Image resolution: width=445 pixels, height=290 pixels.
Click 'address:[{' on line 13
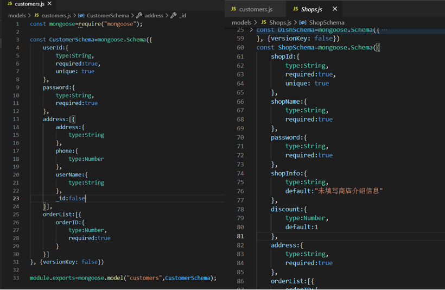point(59,119)
